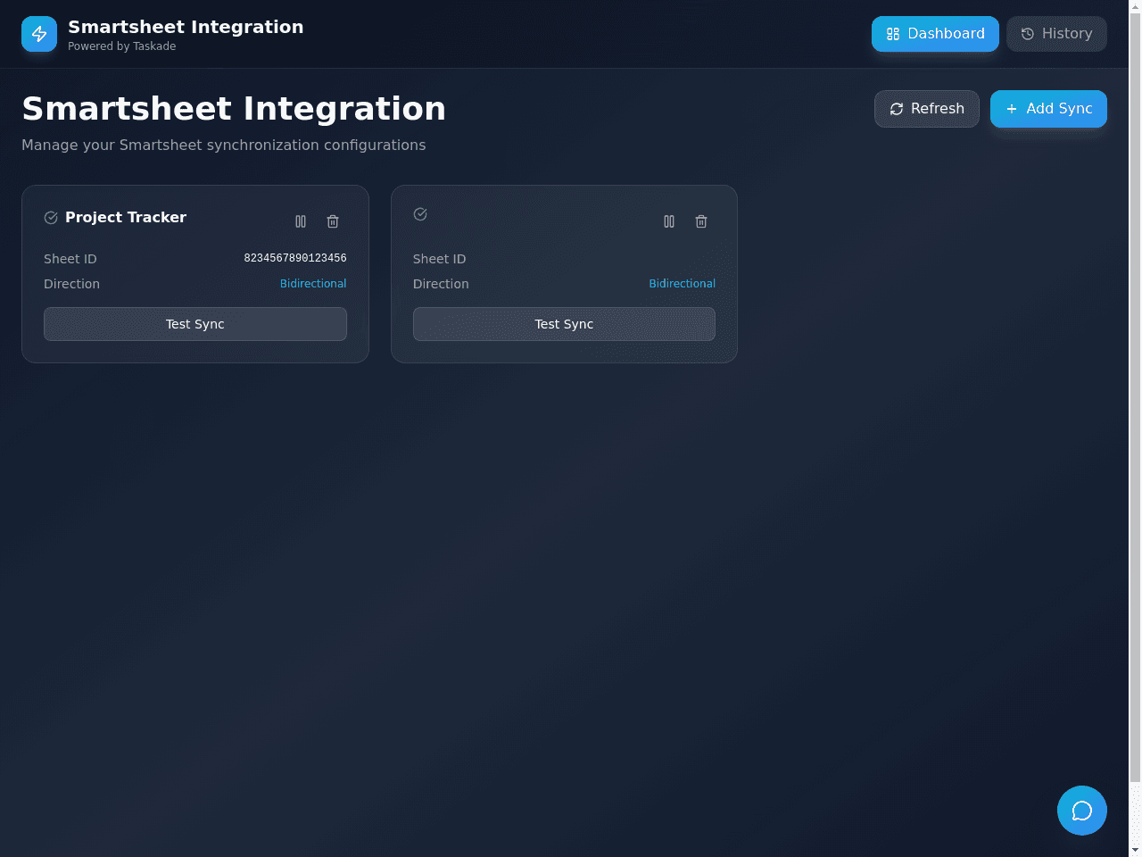Click the Project Tracker status check icon
Viewport: 1142px width, 857px height.
51,218
